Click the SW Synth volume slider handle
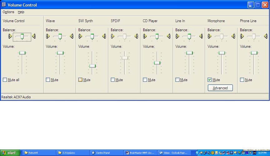The width and height of the screenshot is (270, 156). pyautogui.click(x=92, y=66)
